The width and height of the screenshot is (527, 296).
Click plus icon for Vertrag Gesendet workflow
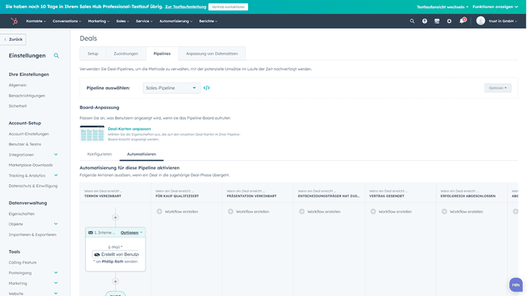(373, 211)
